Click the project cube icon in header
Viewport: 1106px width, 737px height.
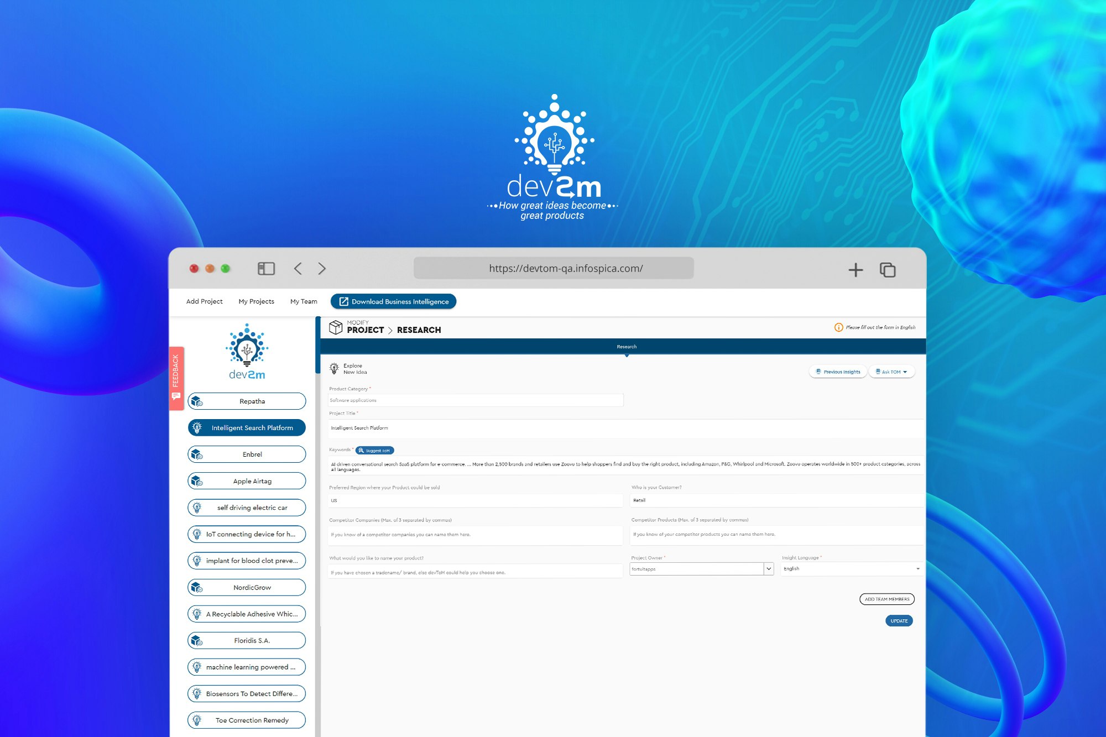coord(336,327)
